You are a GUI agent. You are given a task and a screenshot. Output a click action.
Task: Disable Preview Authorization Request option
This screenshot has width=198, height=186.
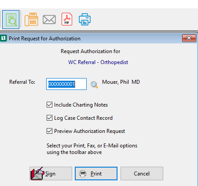click(x=49, y=131)
